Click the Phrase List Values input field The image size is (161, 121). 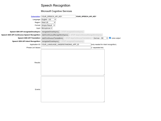(66, 48)
